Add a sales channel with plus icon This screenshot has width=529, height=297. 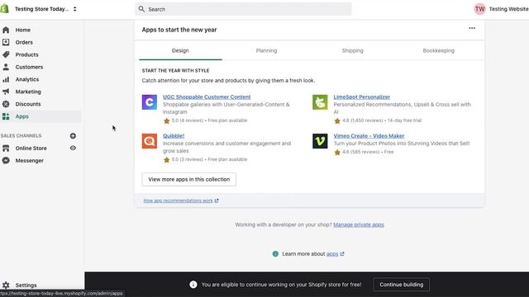point(73,135)
